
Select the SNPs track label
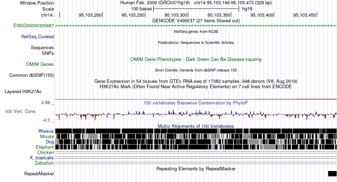48,53
